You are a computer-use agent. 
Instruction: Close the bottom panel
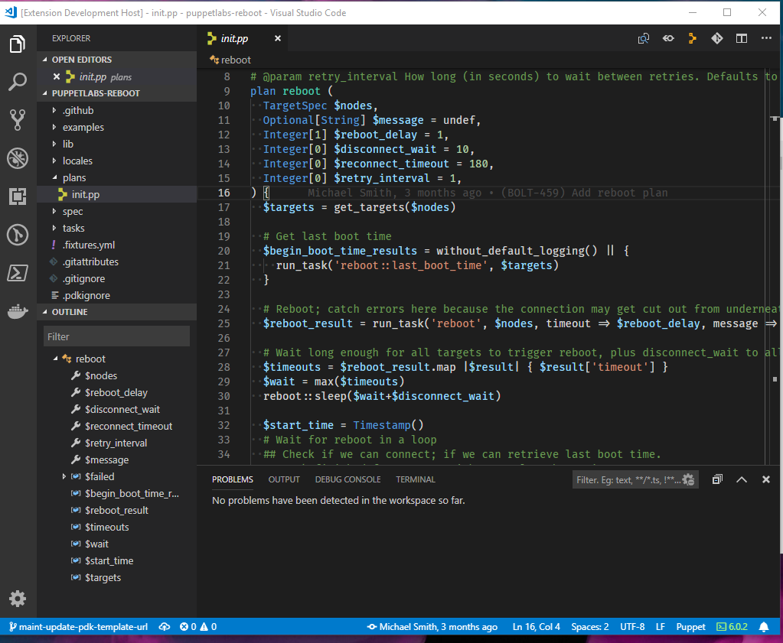[766, 479]
